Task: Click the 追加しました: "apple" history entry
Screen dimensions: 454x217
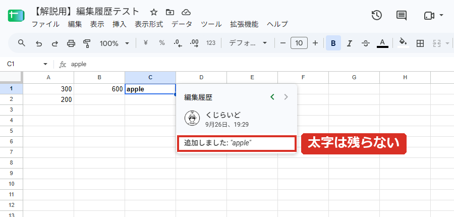Action: coord(237,143)
